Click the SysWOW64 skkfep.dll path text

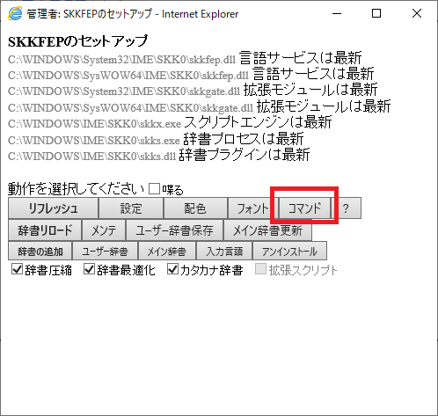(128, 76)
